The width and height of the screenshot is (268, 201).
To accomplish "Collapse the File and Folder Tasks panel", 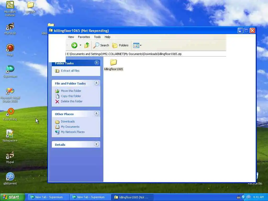I will [96, 83].
